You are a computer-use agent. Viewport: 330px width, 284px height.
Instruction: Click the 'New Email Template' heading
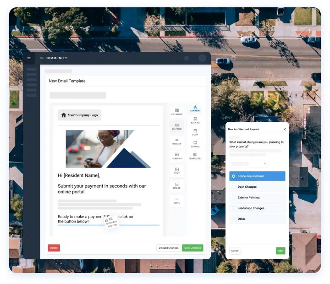67,81
